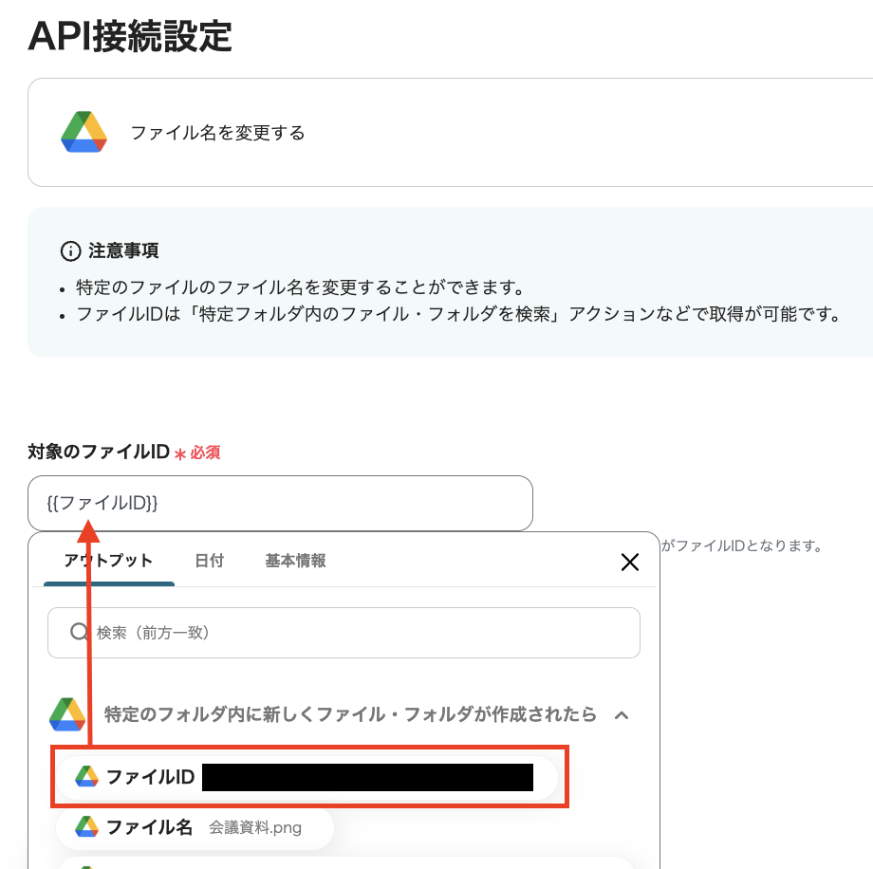The height and width of the screenshot is (869, 873).
Task: Click the API接続設定 heading
Action: tap(130, 36)
